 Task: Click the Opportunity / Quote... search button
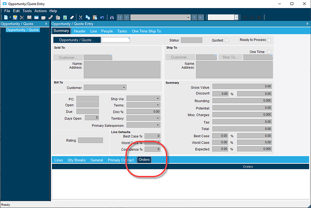click(77, 40)
